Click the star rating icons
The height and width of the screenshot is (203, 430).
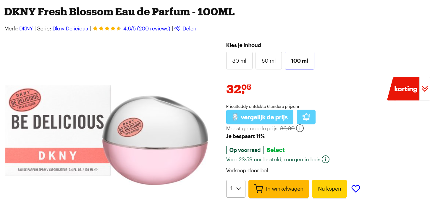(x=107, y=28)
